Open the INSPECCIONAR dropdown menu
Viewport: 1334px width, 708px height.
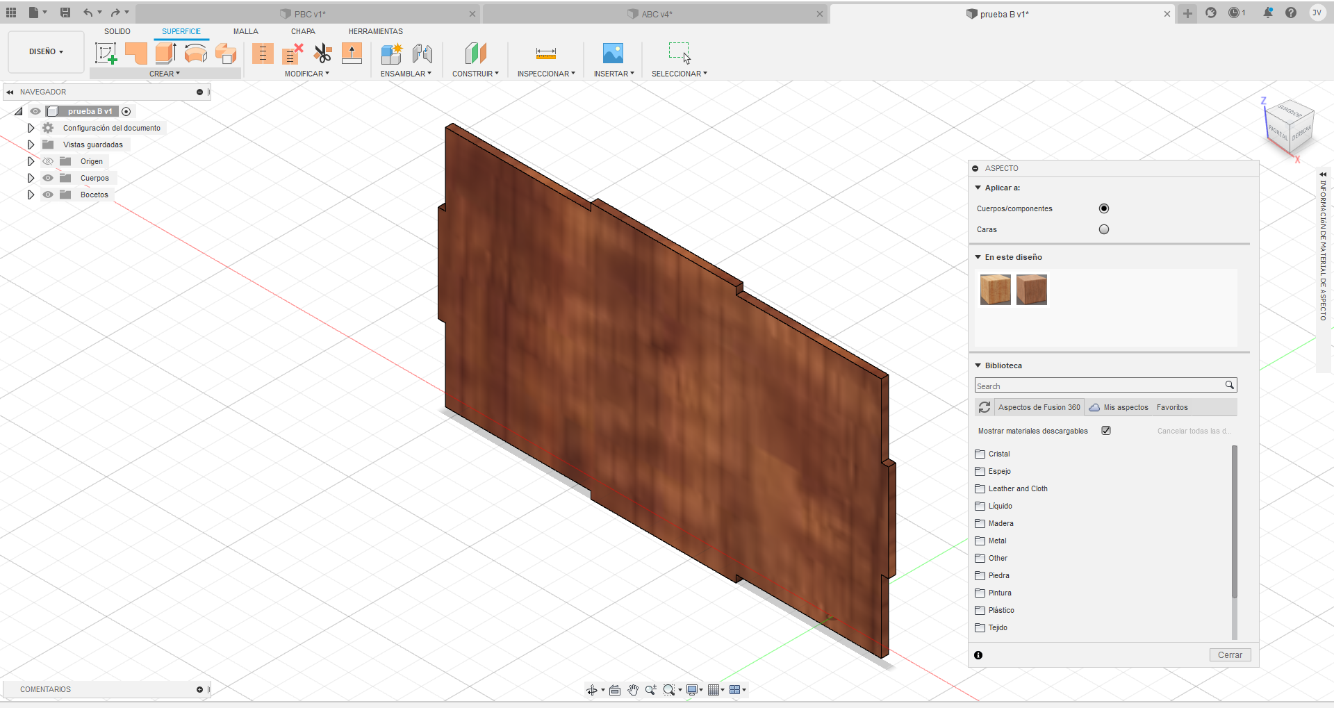click(x=546, y=74)
